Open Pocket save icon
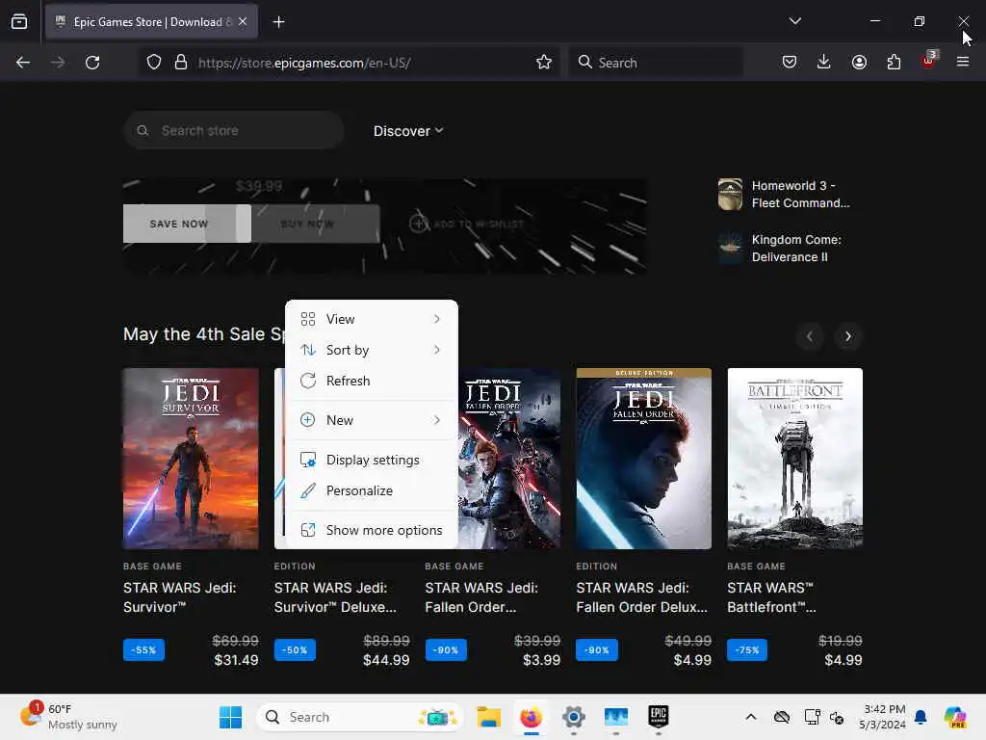986x740 pixels. [x=790, y=63]
